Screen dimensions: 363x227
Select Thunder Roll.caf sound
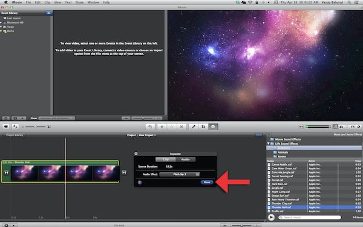click(x=314, y=207)
